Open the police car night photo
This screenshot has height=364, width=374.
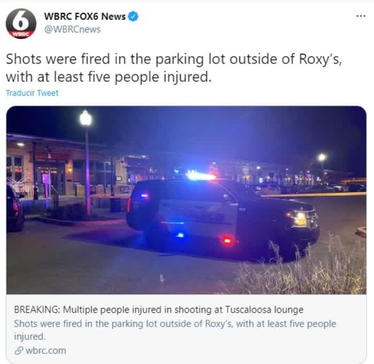(186, 200)
